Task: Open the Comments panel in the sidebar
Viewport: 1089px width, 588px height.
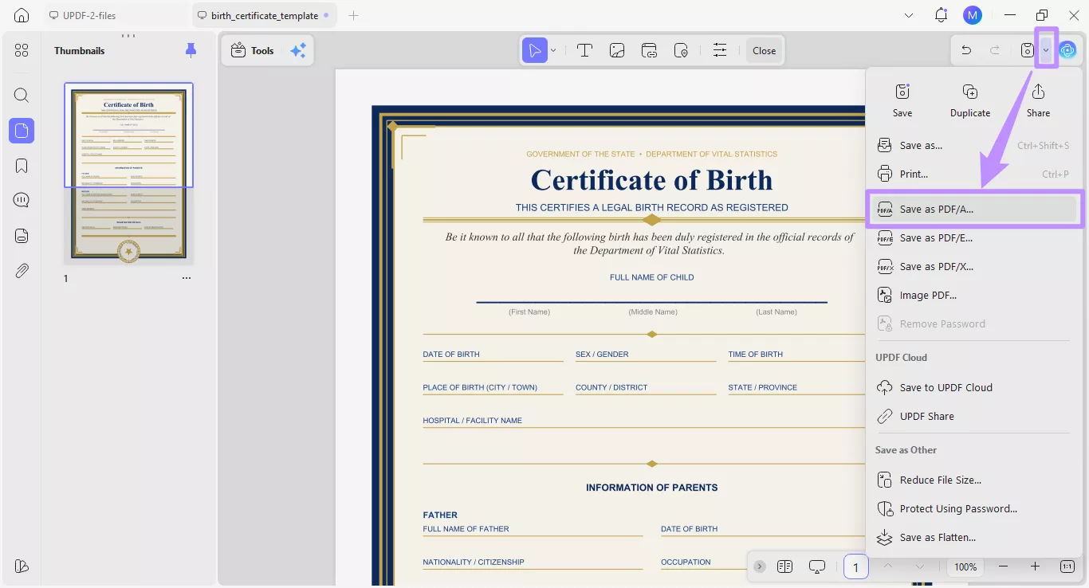Action: [x=21, y=200]
